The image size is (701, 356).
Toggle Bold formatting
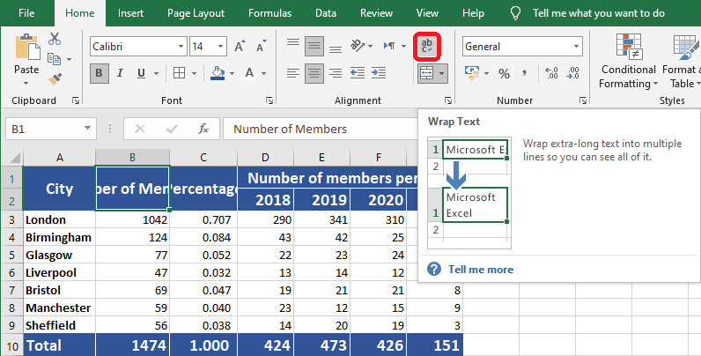tap(99, 73)
